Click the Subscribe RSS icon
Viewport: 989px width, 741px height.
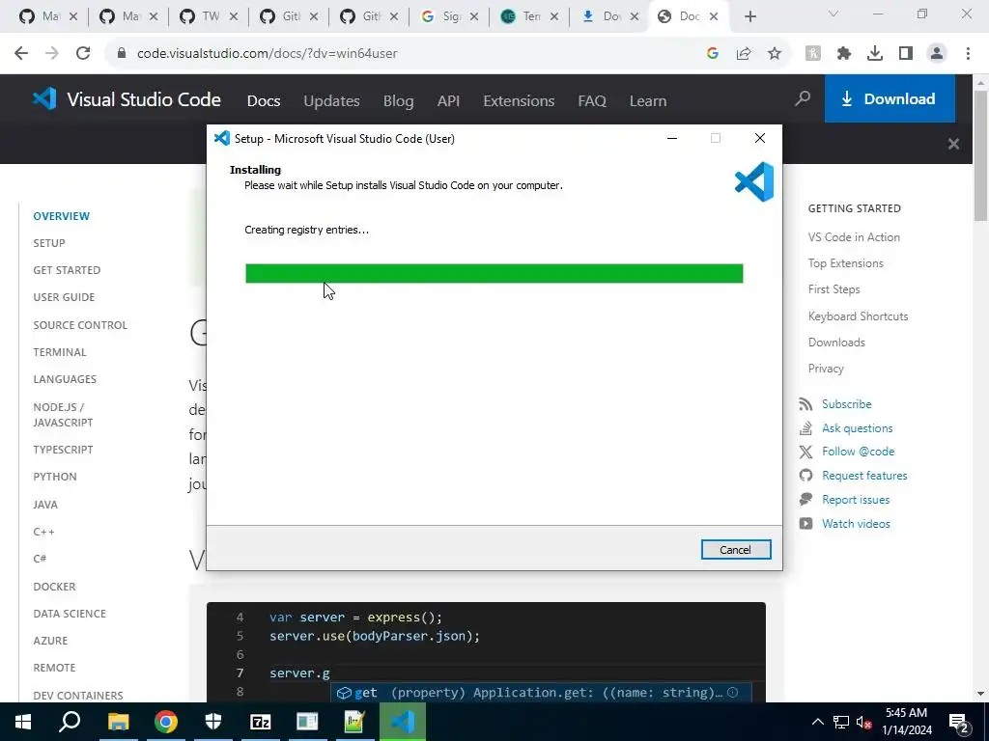pos(805,404)
